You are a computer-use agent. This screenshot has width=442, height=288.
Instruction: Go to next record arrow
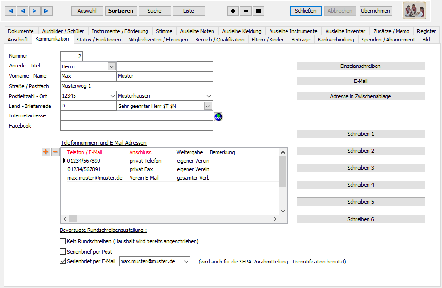point(35,11)
